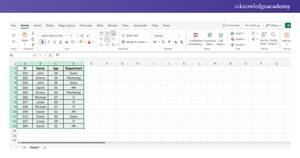Open Conditional Formatting icon
This screenshot has width=300, height=158.
tap(196, 35)
